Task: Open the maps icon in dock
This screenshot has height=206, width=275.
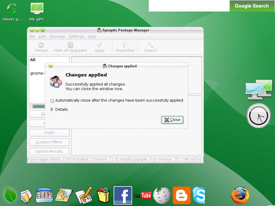Action: [x=63, y=195]
